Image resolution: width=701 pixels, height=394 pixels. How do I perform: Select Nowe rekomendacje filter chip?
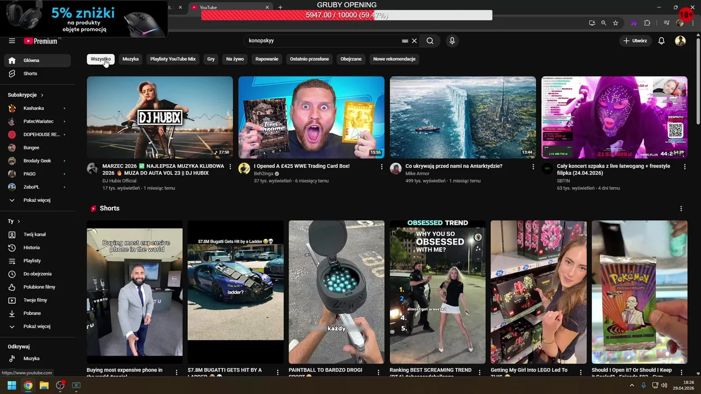394,59
